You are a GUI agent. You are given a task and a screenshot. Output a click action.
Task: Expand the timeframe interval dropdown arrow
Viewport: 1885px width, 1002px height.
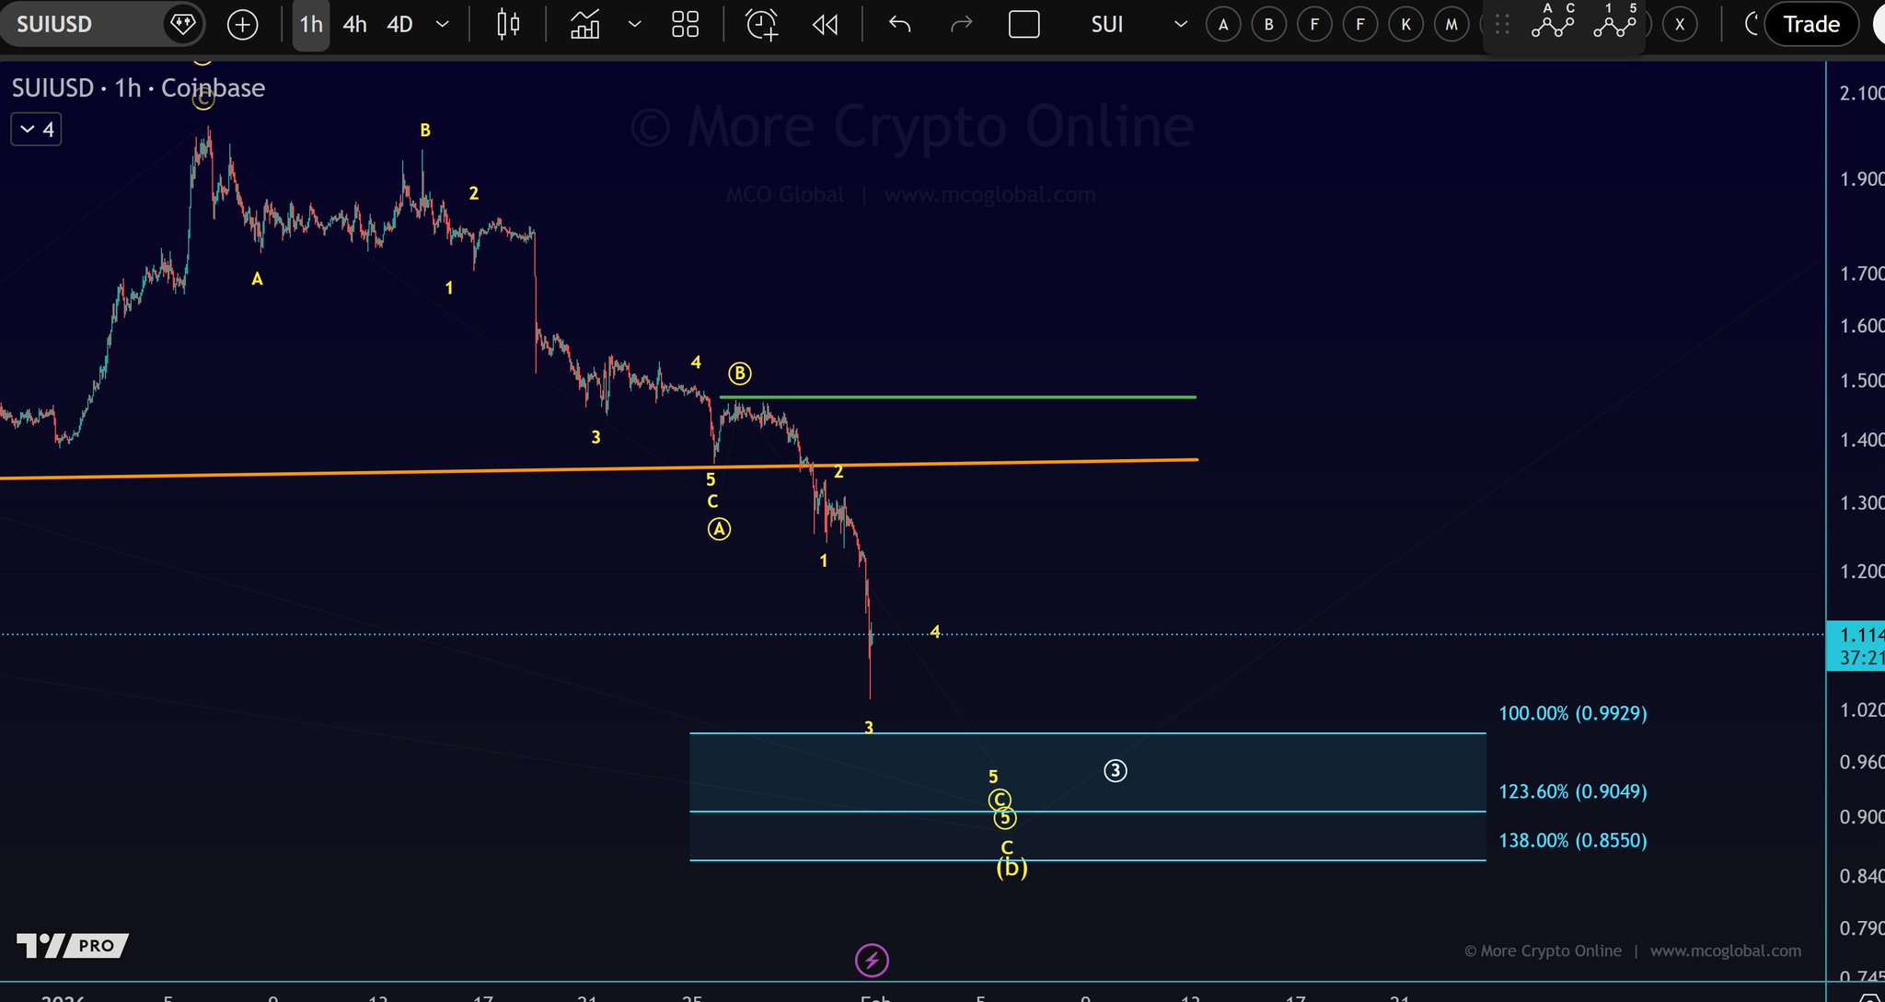click(x=442, y=25)
